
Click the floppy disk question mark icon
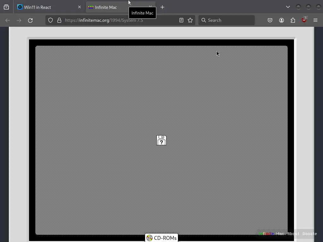(x=161, y=140)
